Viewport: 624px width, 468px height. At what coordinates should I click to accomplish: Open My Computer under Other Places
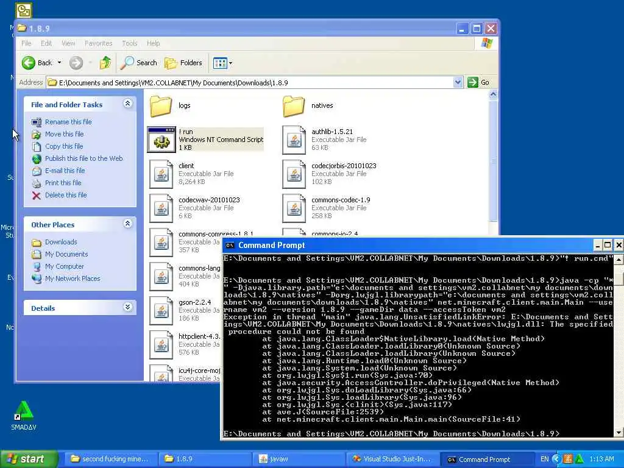(x=64, y=266)
